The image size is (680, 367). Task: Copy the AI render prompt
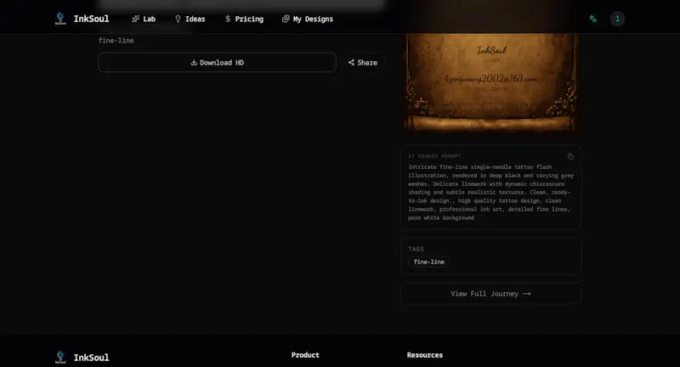click(x=570, y=156)
